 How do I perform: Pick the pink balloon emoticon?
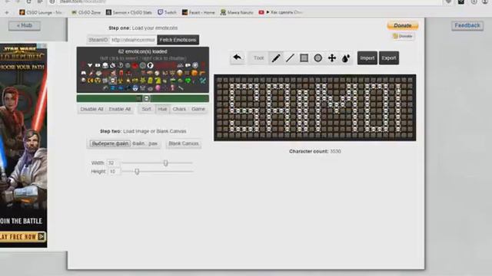coord(158,88)
